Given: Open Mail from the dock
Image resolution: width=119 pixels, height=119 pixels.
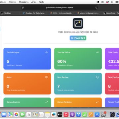Looking at the screenshot, I should [4, 115].
